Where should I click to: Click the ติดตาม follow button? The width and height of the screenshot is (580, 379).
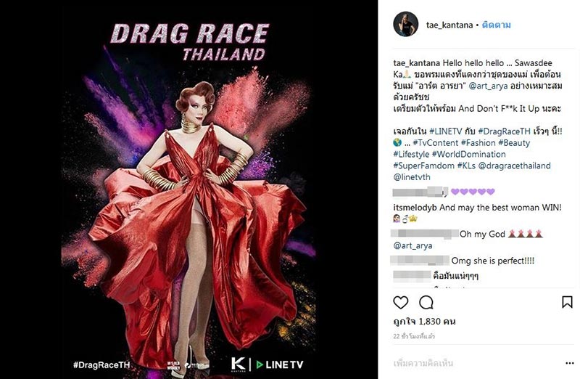(x=497, y=25)
